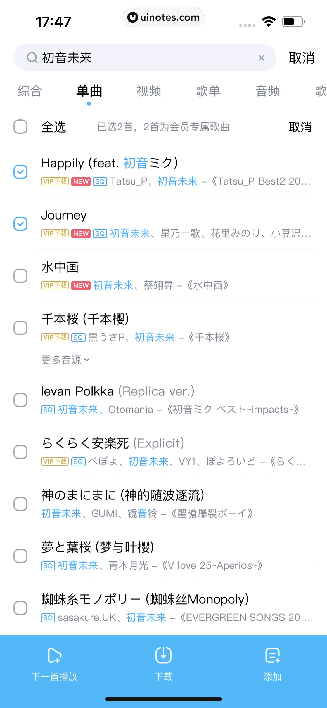This screenshot has height=708, width=327.
Task: Check the 千本桜 song checkbox
Action: [20, 328]
